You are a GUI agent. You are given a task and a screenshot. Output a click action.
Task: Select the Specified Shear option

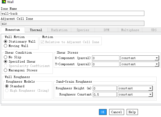point(6,62)
